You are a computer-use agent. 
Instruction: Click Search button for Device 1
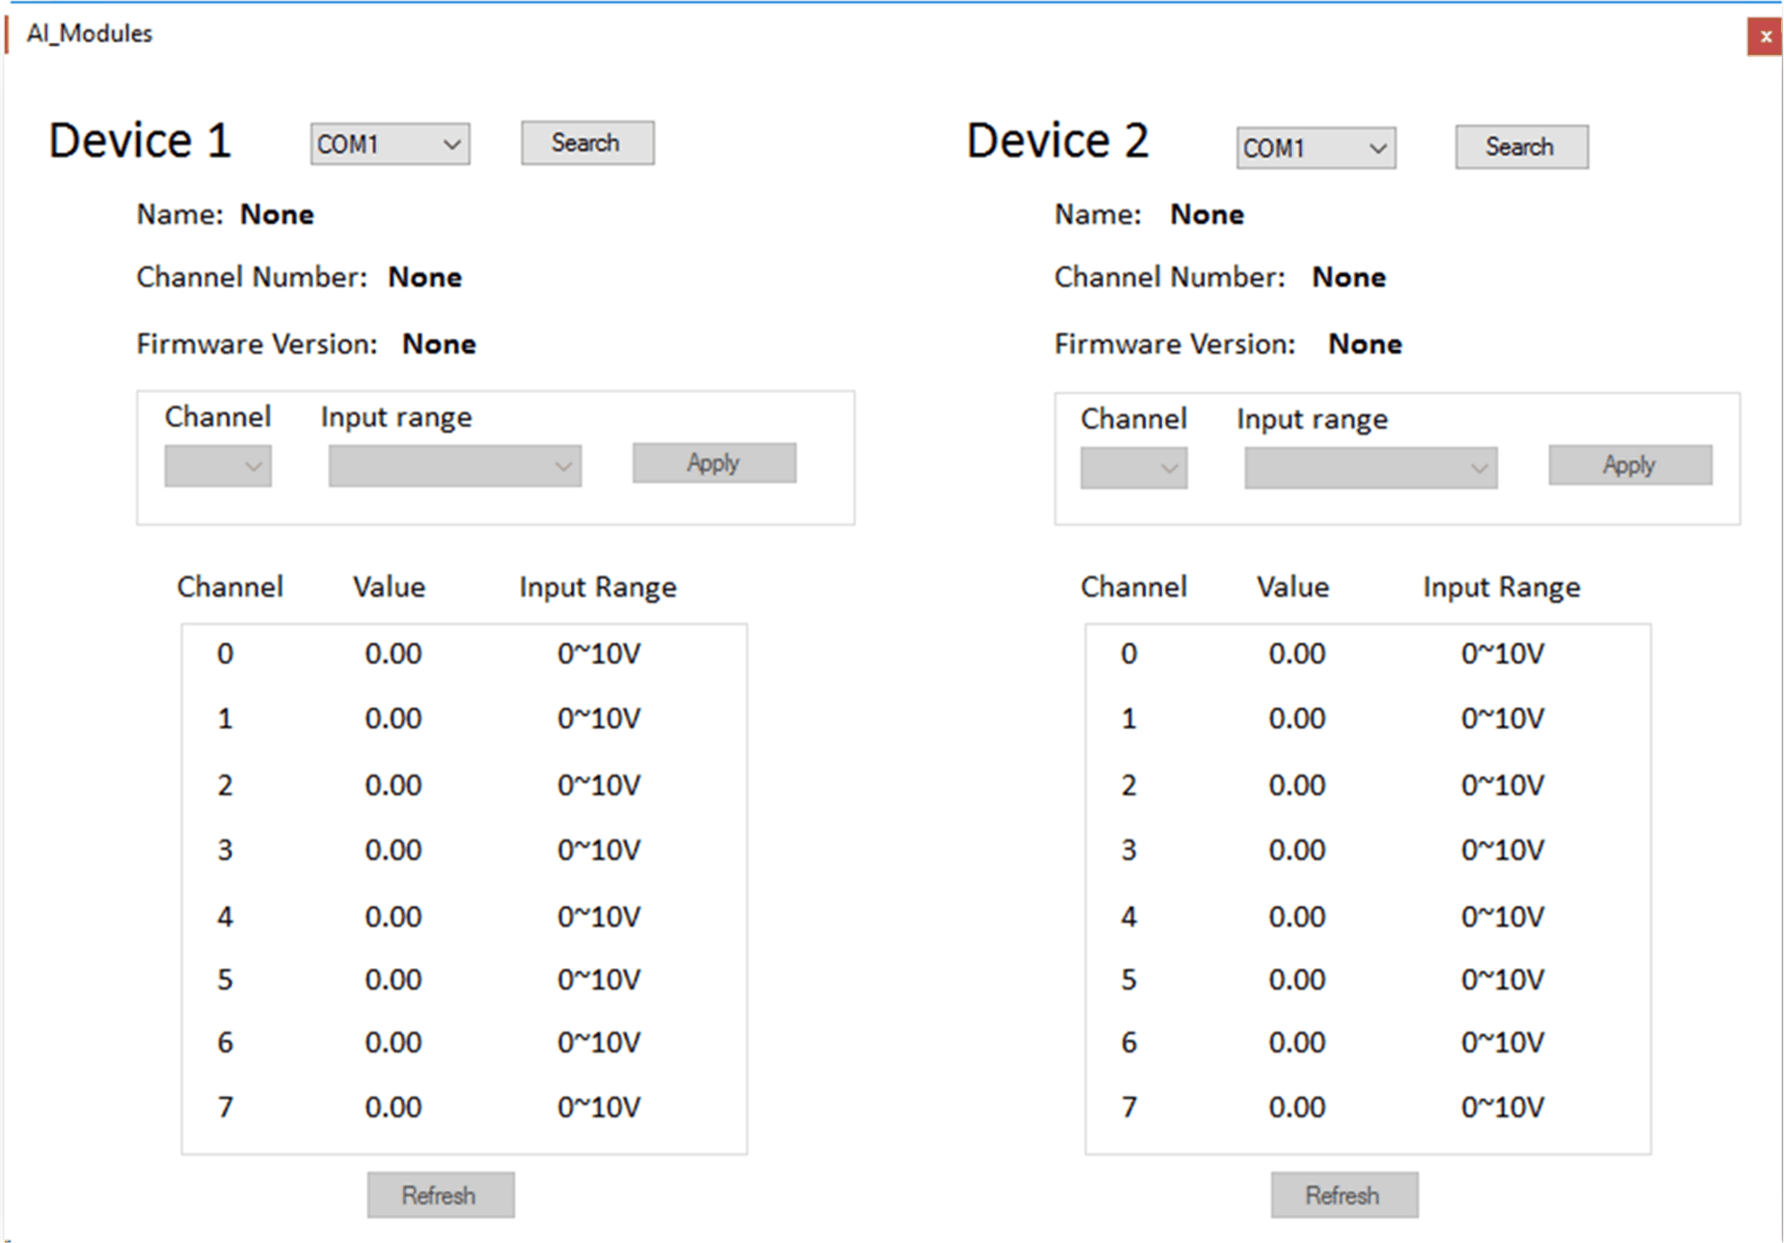tap(587, 143)
